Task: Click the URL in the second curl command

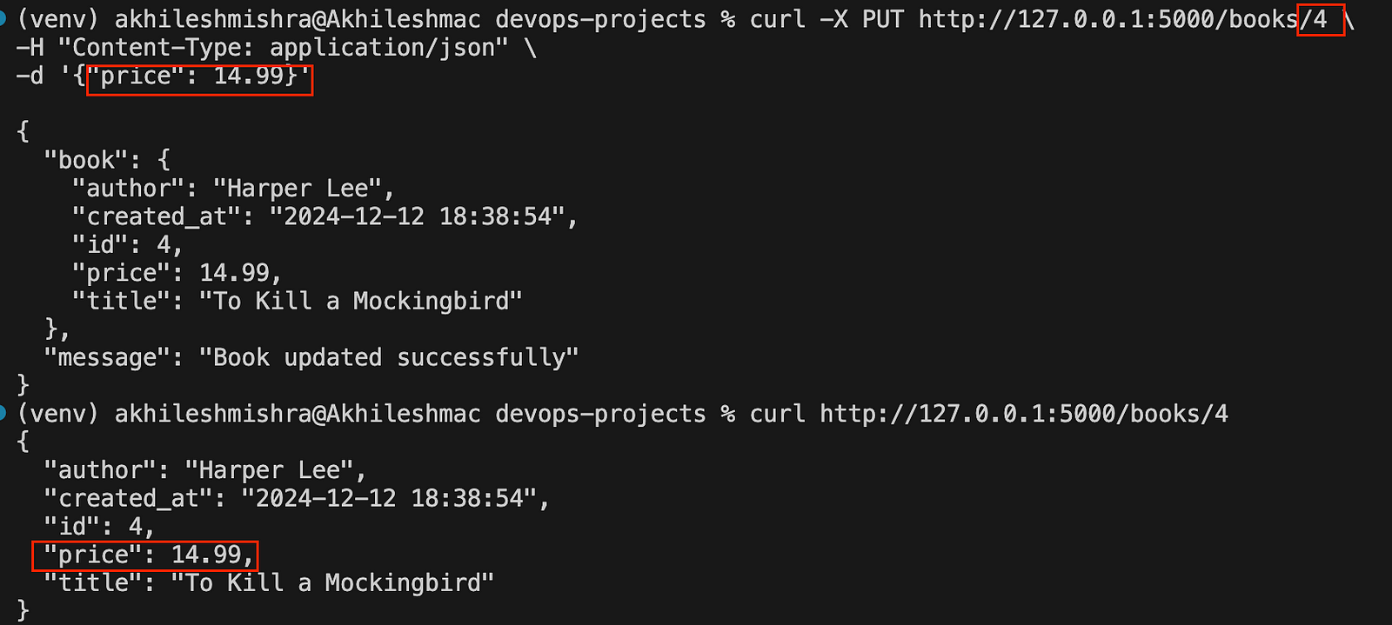Action: tap(1024, 414)
